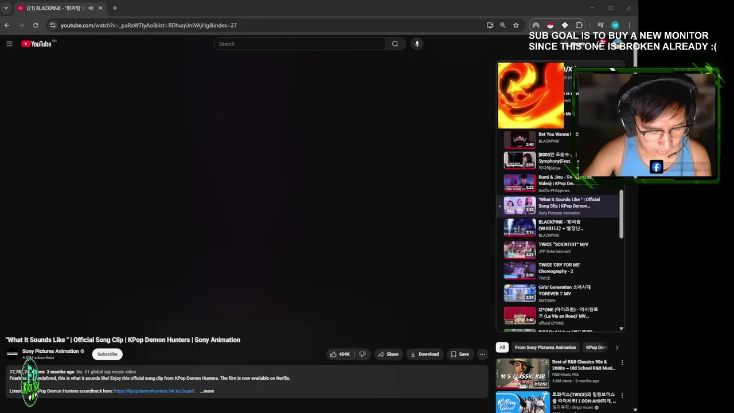Open a new browser tab
This screenshot has width=734, height=413.
[x=115, y=8]
